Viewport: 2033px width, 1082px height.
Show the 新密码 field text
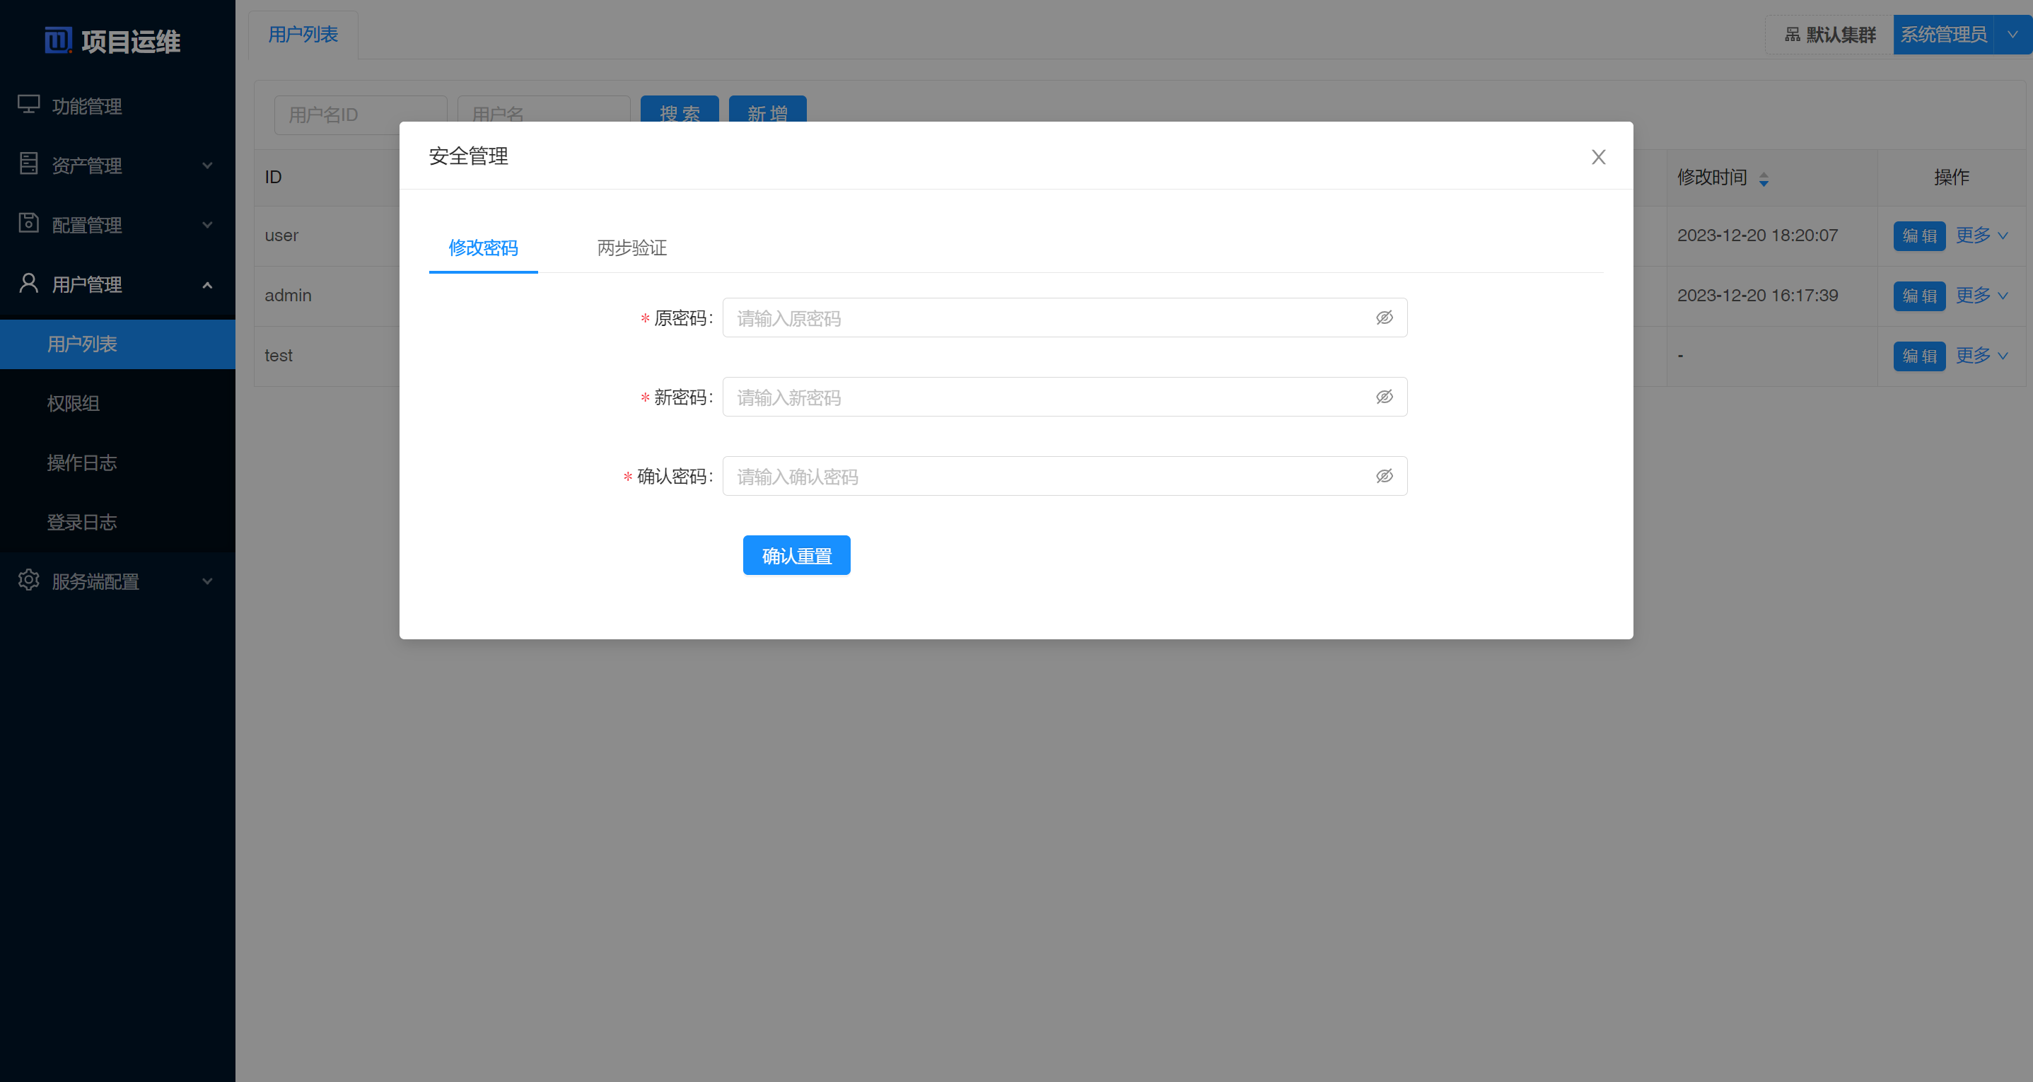(1385, 397)
